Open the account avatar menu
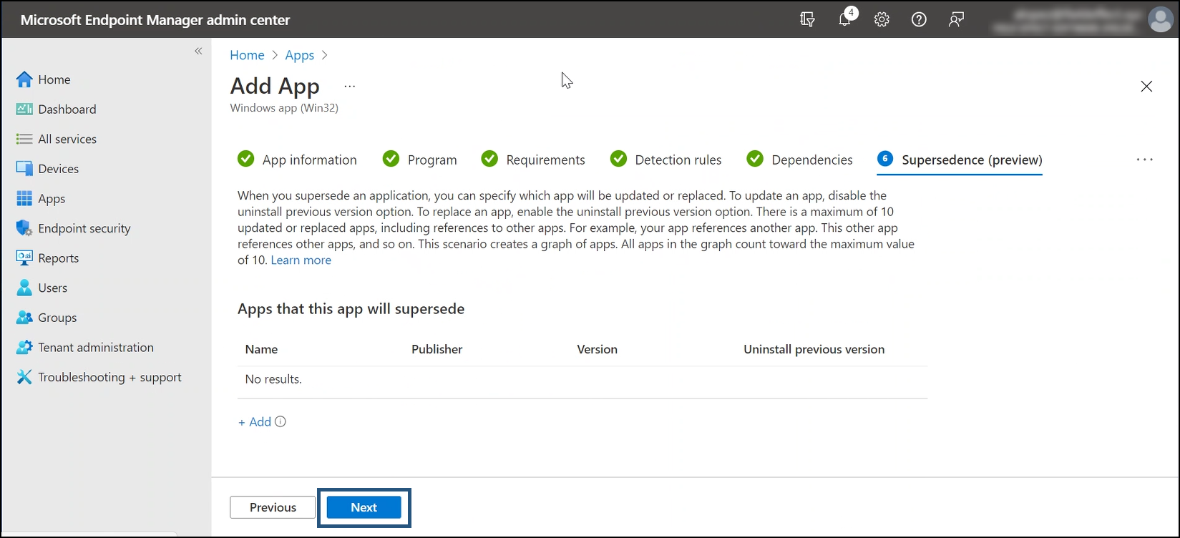The width and height of the screenshot is (1180, 538). [1159, 19]
